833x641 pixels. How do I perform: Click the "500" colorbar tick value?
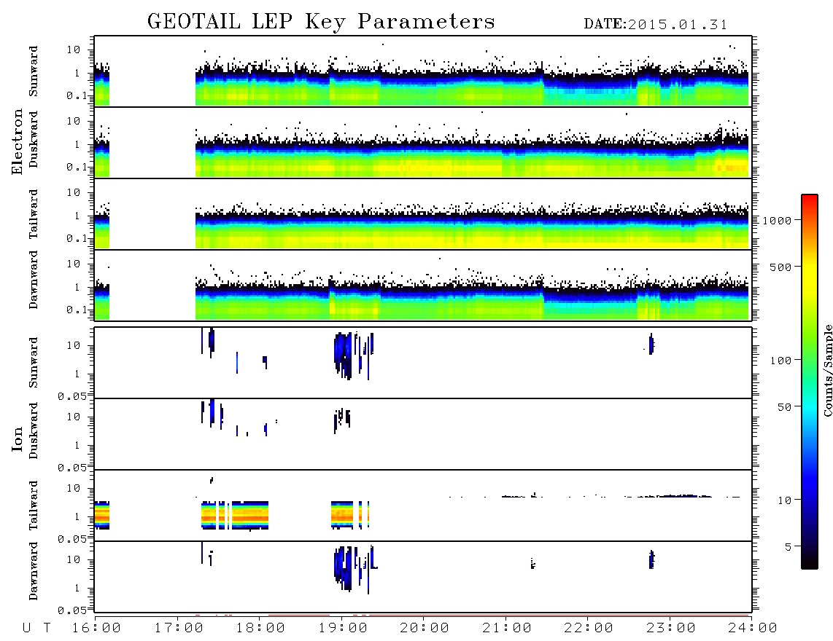[x=780, y=267]
